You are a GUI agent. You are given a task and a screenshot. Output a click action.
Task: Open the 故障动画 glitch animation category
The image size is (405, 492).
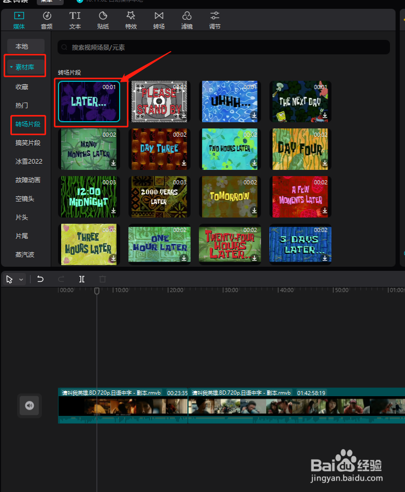(x=28, y=180)
